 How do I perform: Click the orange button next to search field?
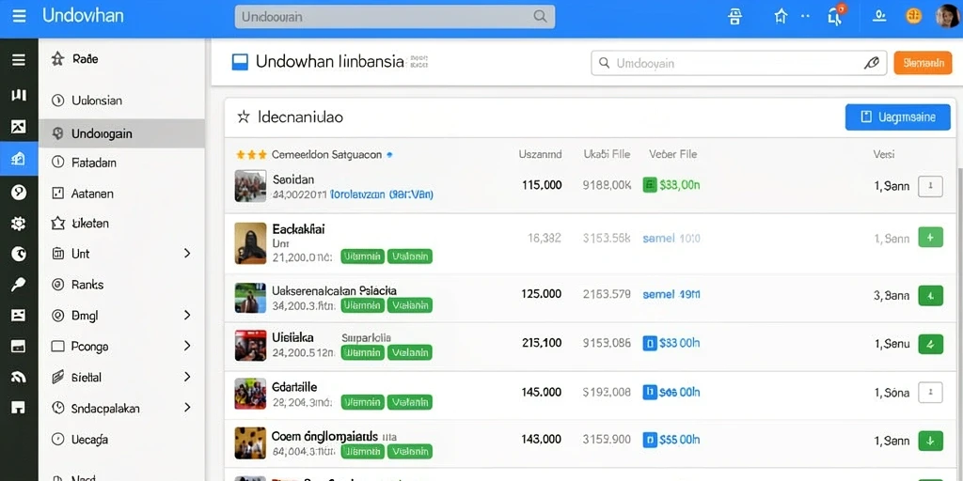[x=923, y=63]
